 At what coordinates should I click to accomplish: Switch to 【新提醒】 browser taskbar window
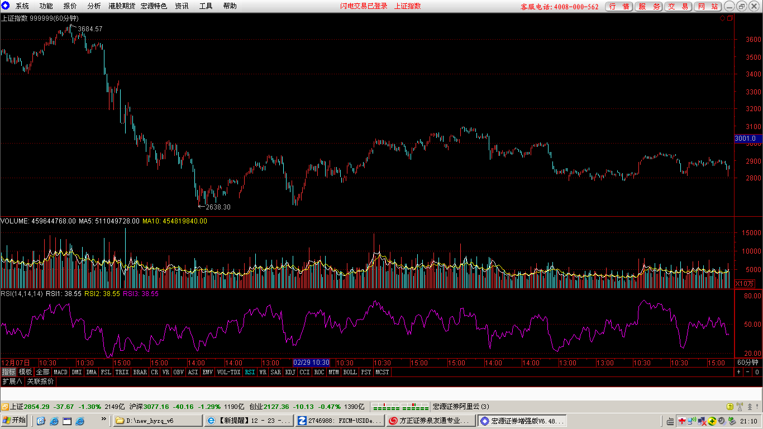pos(249,421)
